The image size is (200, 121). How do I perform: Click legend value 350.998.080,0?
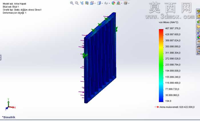pos(173,47)
